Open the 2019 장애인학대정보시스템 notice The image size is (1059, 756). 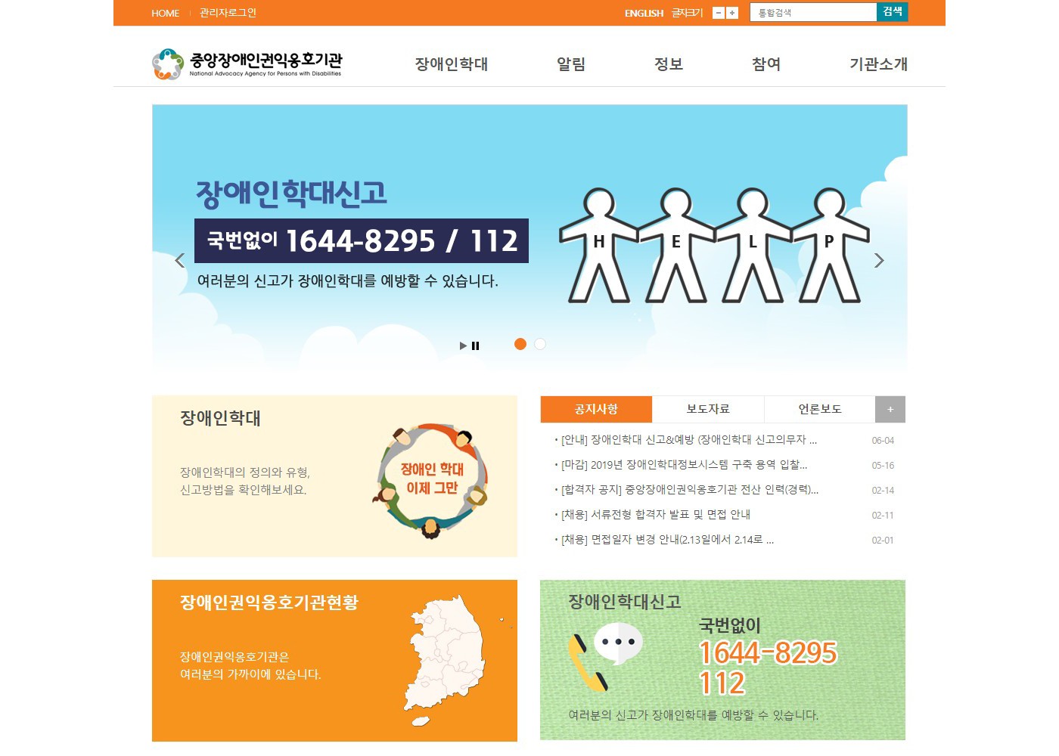tap(684, 465)
